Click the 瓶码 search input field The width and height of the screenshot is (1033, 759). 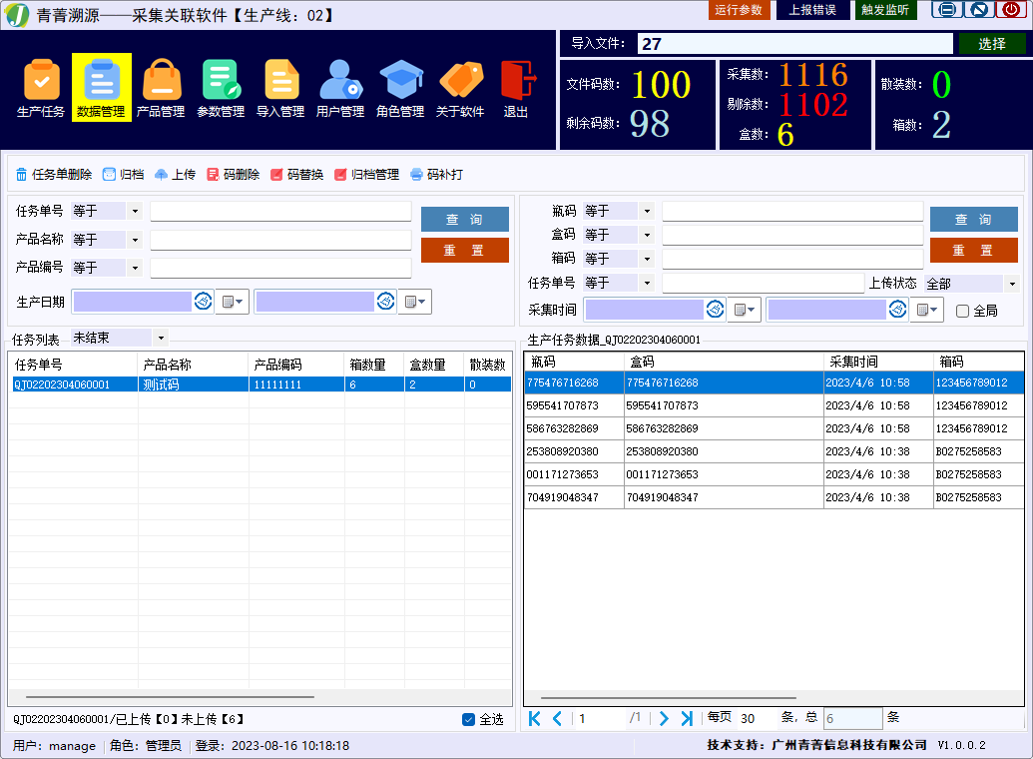[792, 212]
